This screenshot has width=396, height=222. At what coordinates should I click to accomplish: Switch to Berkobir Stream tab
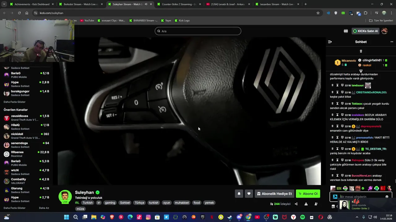coord(80,4)
